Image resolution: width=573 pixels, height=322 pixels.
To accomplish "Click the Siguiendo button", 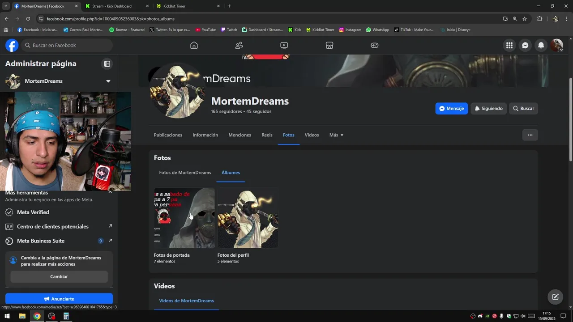I will click(x=488, y=109).
